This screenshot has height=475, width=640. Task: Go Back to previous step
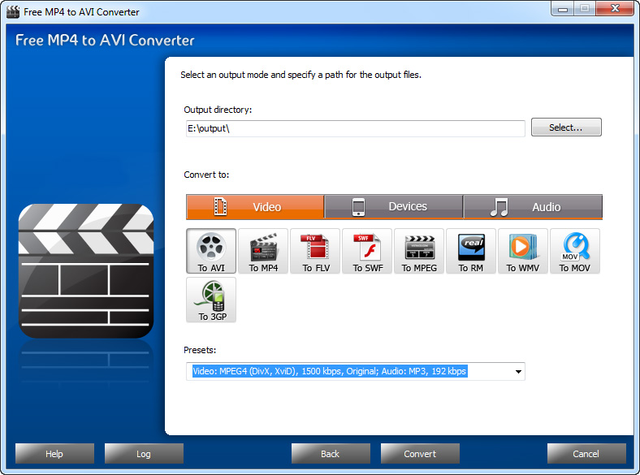[x=331, y=454]
